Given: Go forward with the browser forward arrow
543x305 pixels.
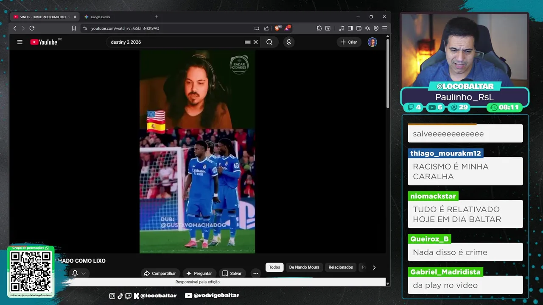Looking at the screenshot, I should [x=23, y=28].
